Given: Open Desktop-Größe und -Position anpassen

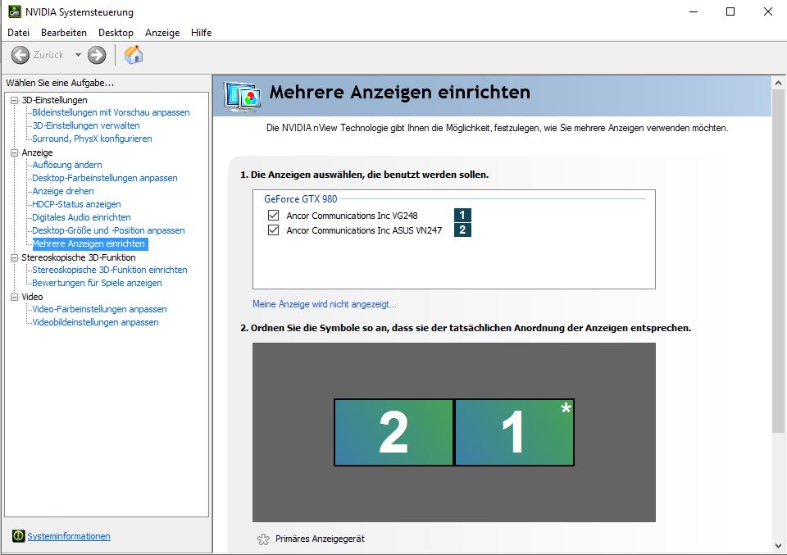Looking at the screenshot, I should 108,230.
